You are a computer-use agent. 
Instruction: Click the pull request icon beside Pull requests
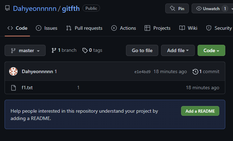(69, 28)
